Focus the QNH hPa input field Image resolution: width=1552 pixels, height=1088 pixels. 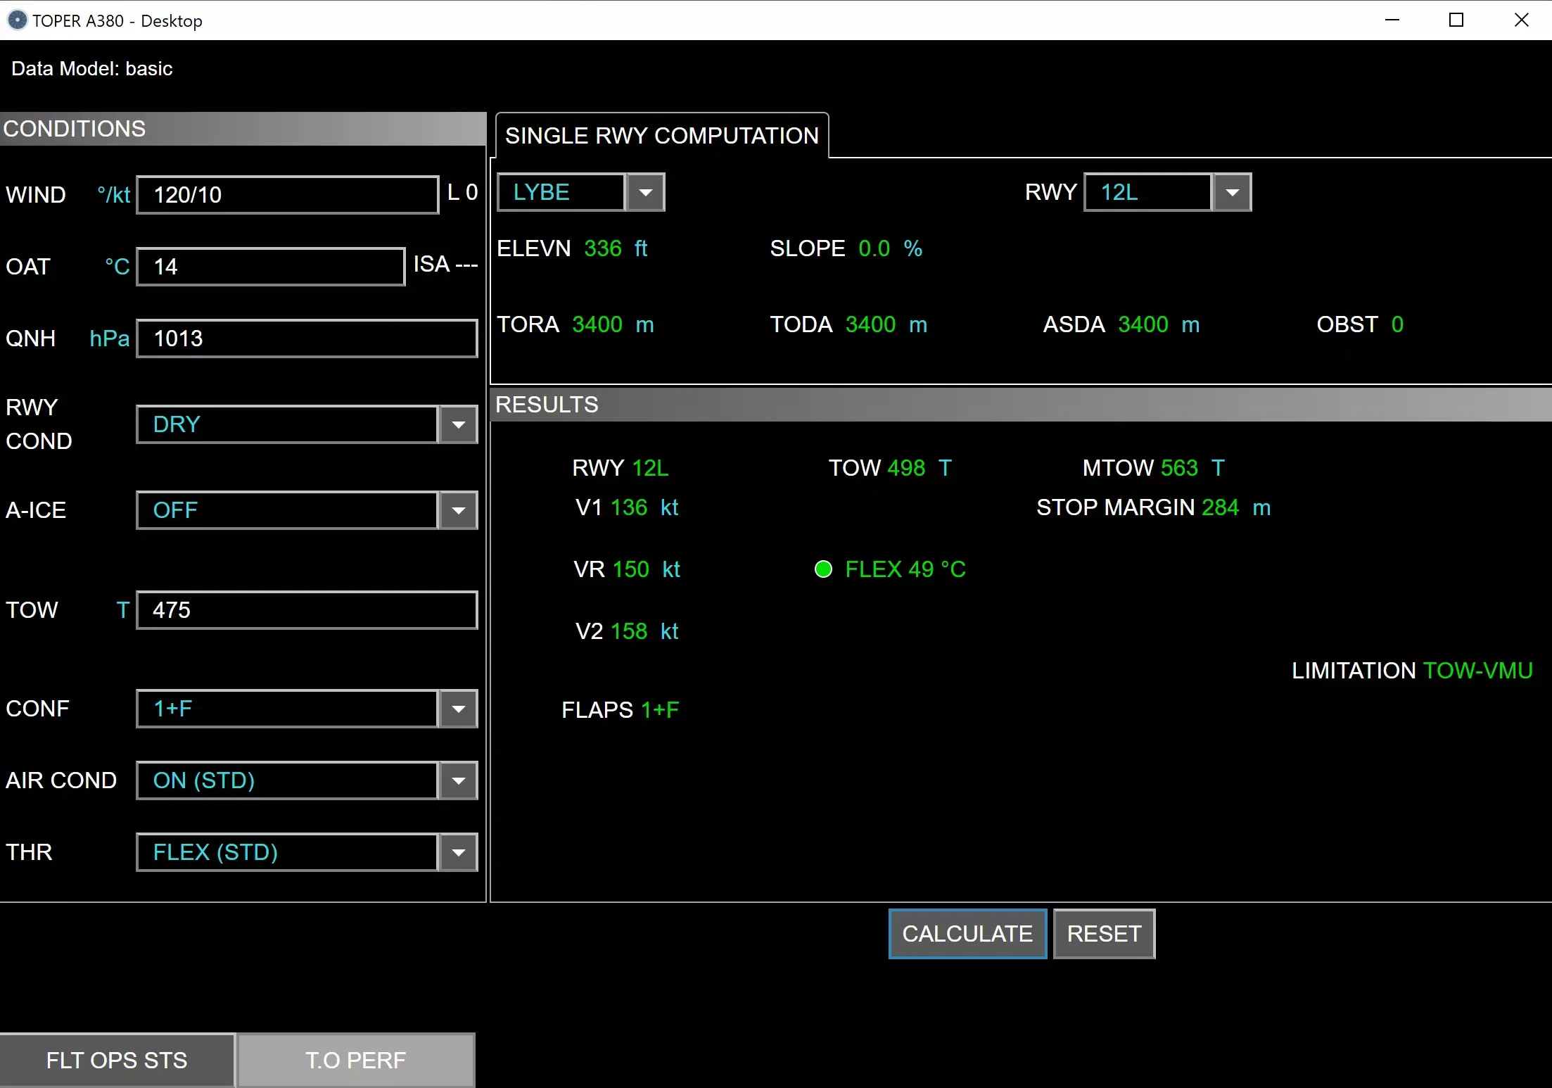coord(307,339)
